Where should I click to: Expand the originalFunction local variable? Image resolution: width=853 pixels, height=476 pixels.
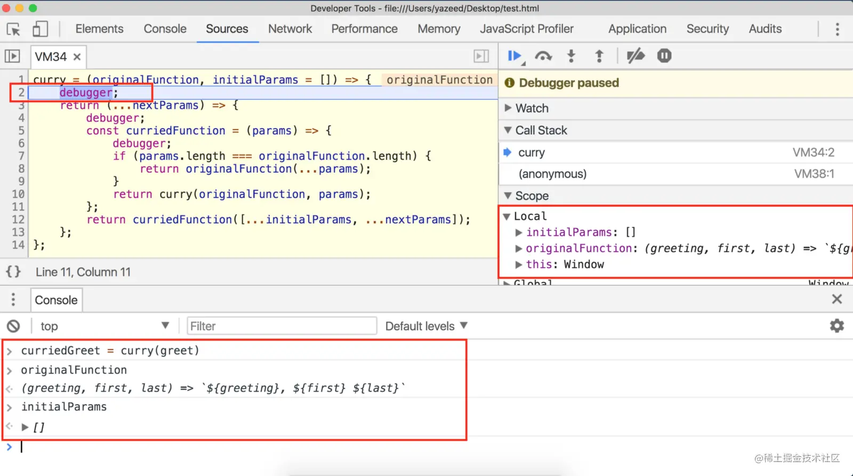point(518,248)
